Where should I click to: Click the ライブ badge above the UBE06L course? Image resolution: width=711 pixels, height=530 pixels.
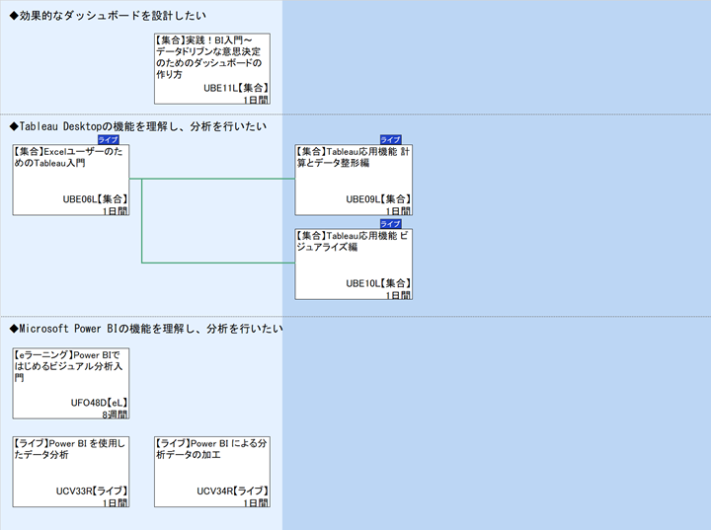(x=109, y=139)
